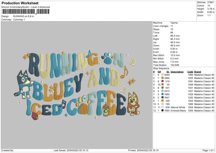
Task: Choose the Emerald Black swatch in row 12
Action: coord(162,110)
